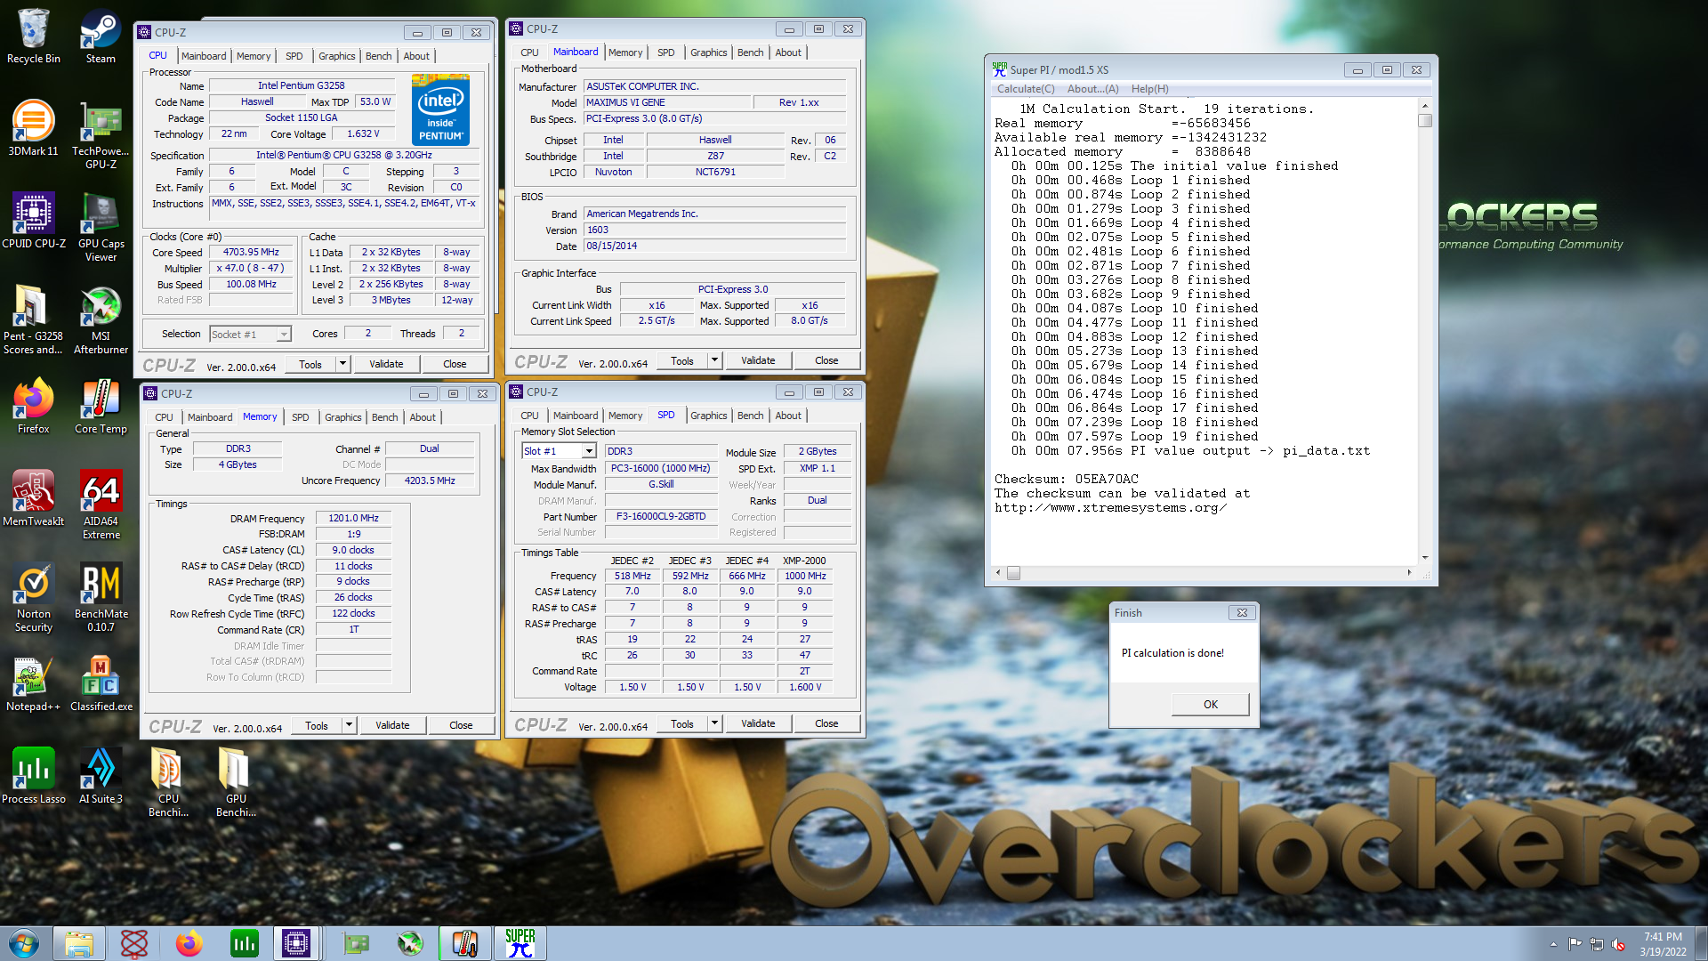
Task: Expand Tools dropdown arrow in Memory window
Action: point(349,725)
